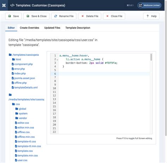This screenshot has height=163, width=167.
Task: Click the red X on Delete File
Action: [82, 16]
